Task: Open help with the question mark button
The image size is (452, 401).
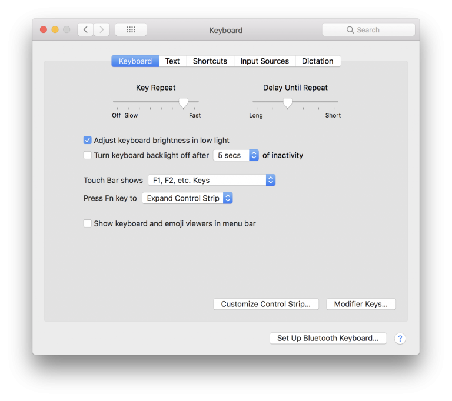Action: coord(400,339)
